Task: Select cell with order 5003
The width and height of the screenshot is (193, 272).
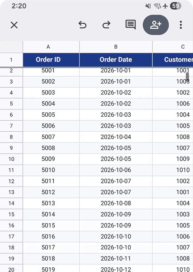Action: click(x=51, y=93)
